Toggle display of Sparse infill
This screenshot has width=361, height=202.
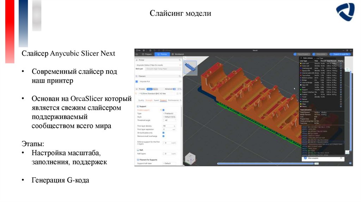341,70
